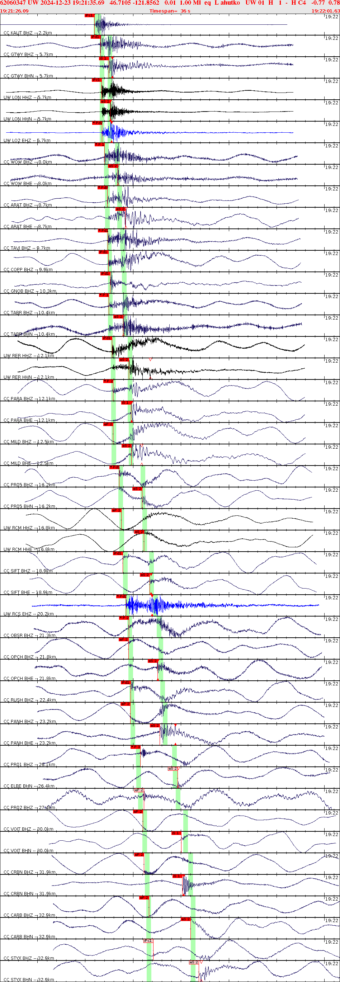The image size is (340, 982).
Task: Click the white eS 2 flag on CC ELBE BHN
Action: [x=173, y=769]
